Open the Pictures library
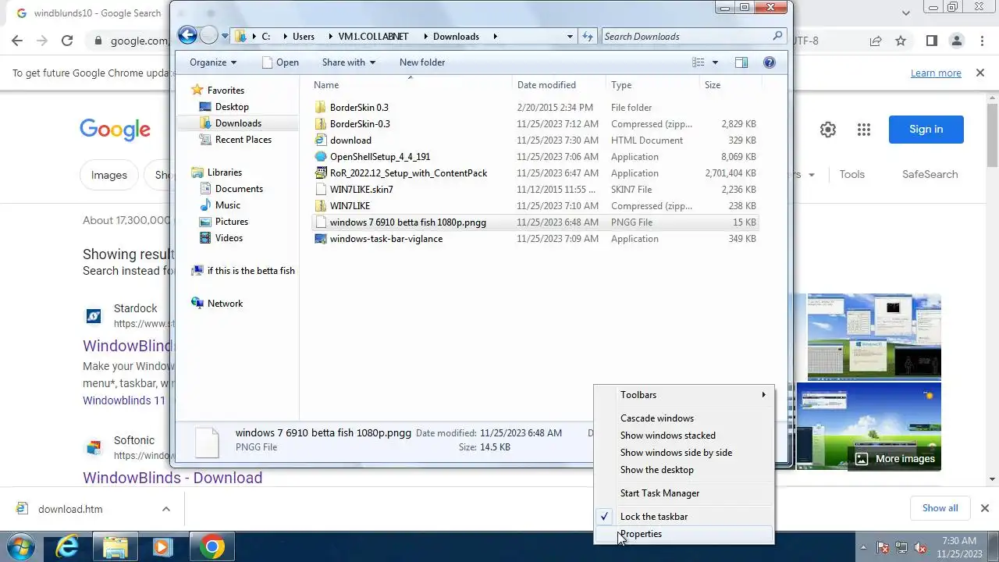Screen dimensions: 999x562 [232, 222]
